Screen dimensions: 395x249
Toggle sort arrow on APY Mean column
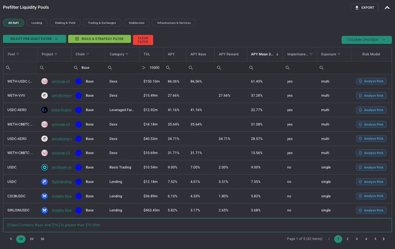coord(277,54)
